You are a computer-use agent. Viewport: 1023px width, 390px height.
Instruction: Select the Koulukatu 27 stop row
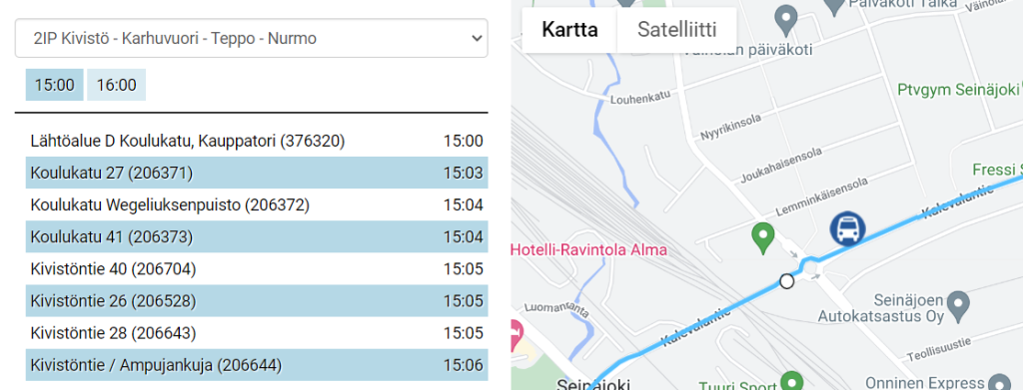click(257, 173)
